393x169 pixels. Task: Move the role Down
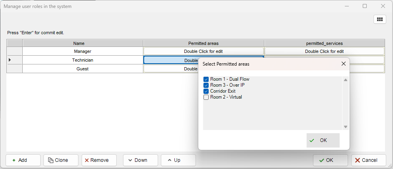click(137, 160)
